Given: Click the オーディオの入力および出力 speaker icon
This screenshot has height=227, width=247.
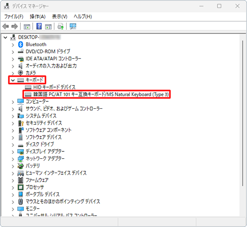Looking at the screenshot, I should [20, 66].
